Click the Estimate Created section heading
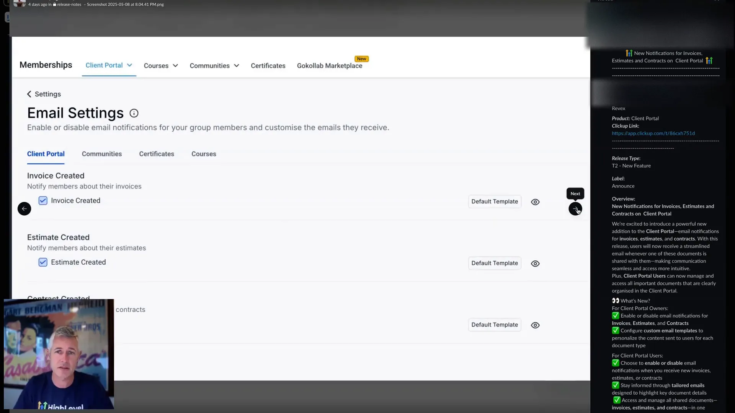Screen dimensions: 735x413 [58, 237]
